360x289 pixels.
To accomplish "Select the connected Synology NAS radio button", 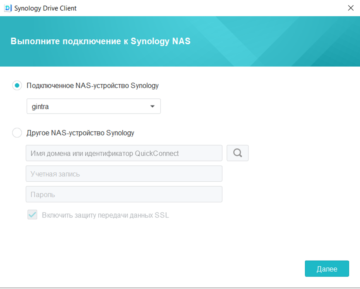I will coord(17,85).
